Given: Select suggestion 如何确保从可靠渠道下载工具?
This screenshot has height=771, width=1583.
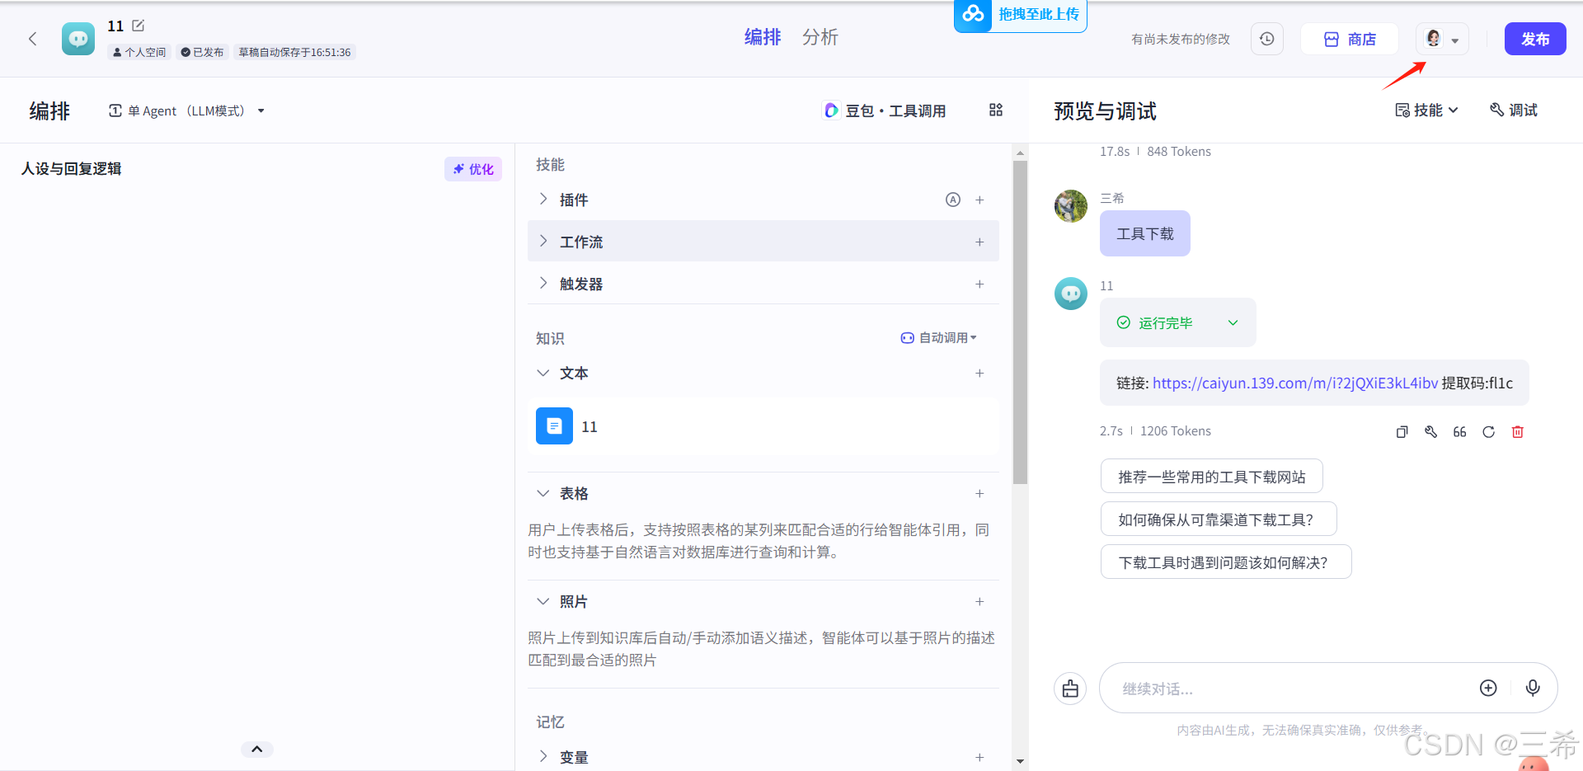Looking at the screenshot, I should tap(1219, 519).
